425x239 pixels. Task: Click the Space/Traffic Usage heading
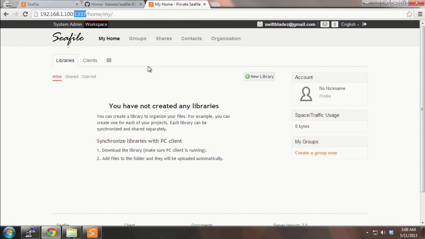point(317,115)
